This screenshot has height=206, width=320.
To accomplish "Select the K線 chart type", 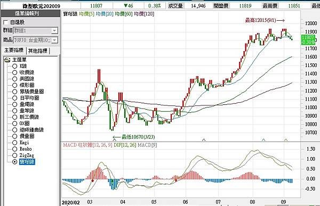I will pyautogui.click(x=14, y=66).
